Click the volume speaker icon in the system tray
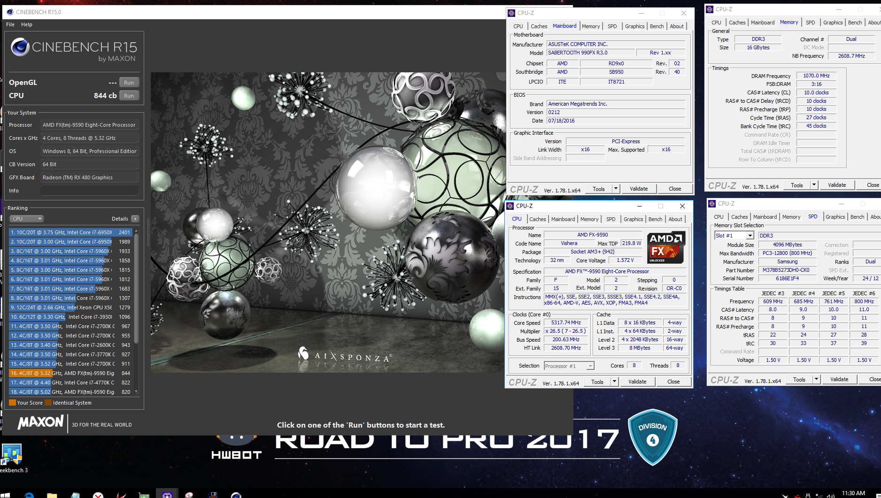The height and width of the screenshot is (498, 881). pos(830,495)
